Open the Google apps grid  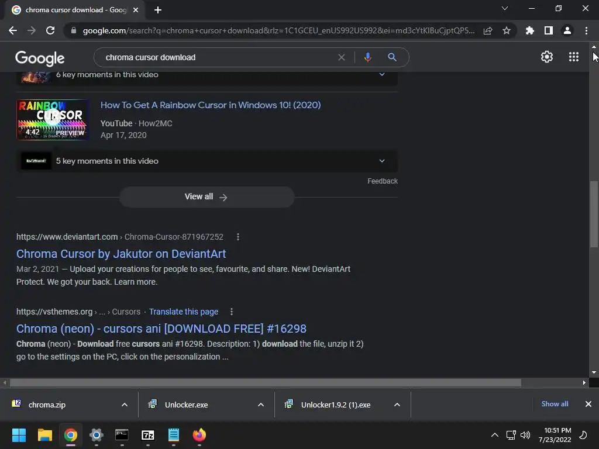tap(574, 57)
